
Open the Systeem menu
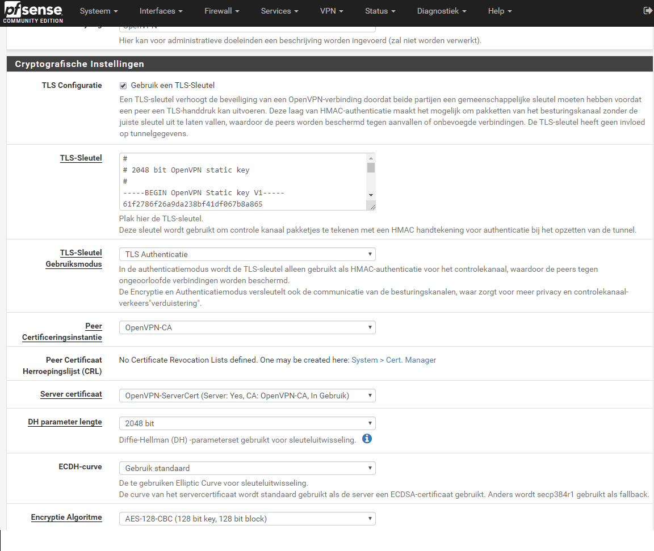point(99,11)
